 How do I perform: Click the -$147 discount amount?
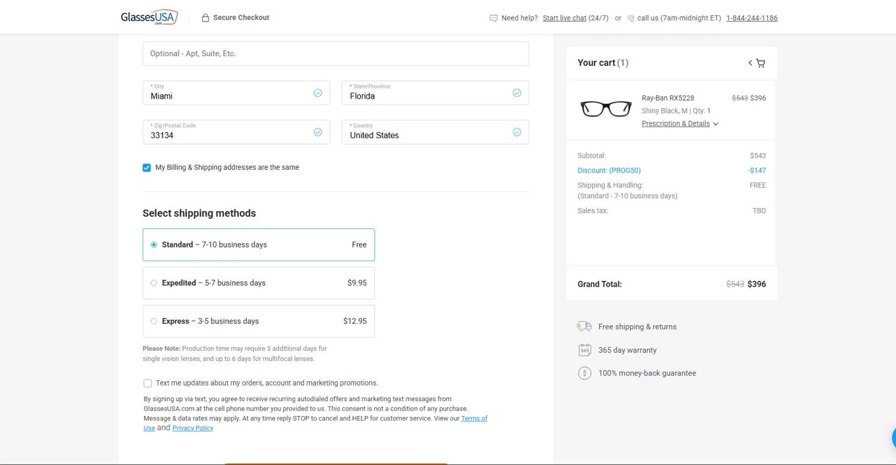(x=757, y=170)
